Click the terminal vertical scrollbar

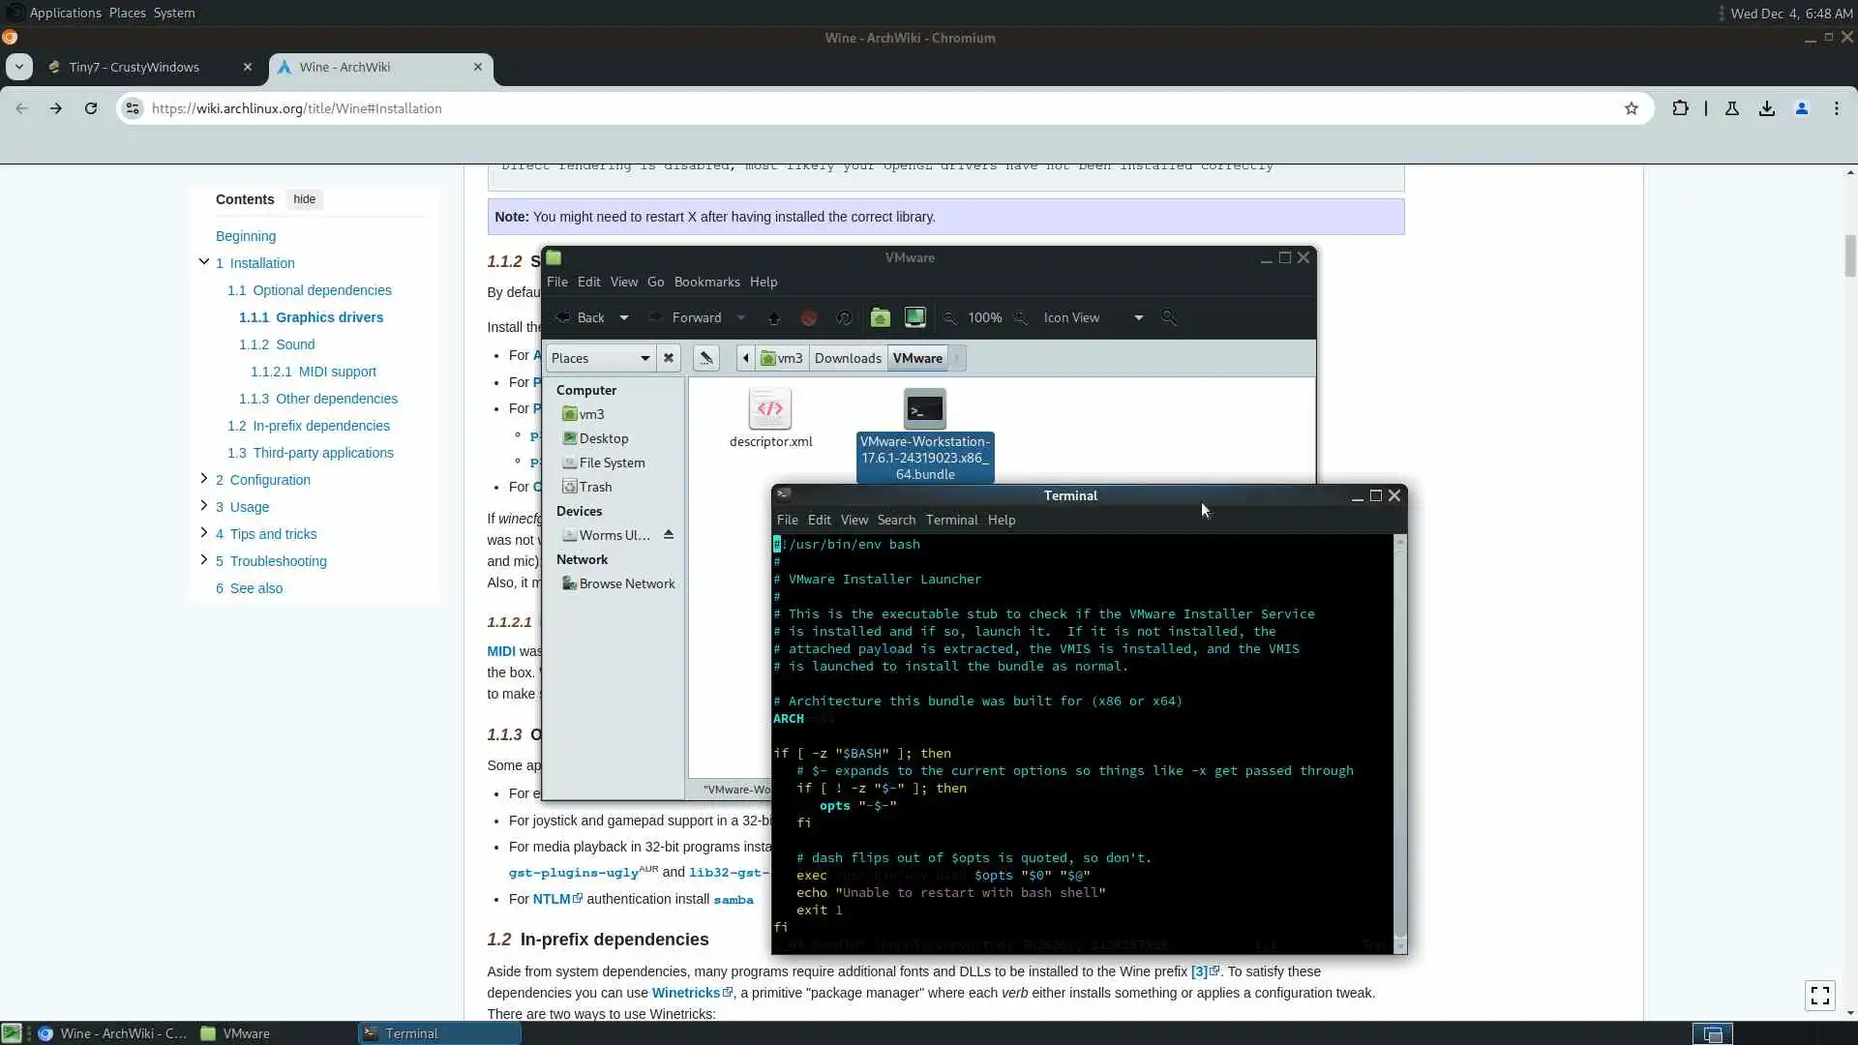pos(1399,735)
